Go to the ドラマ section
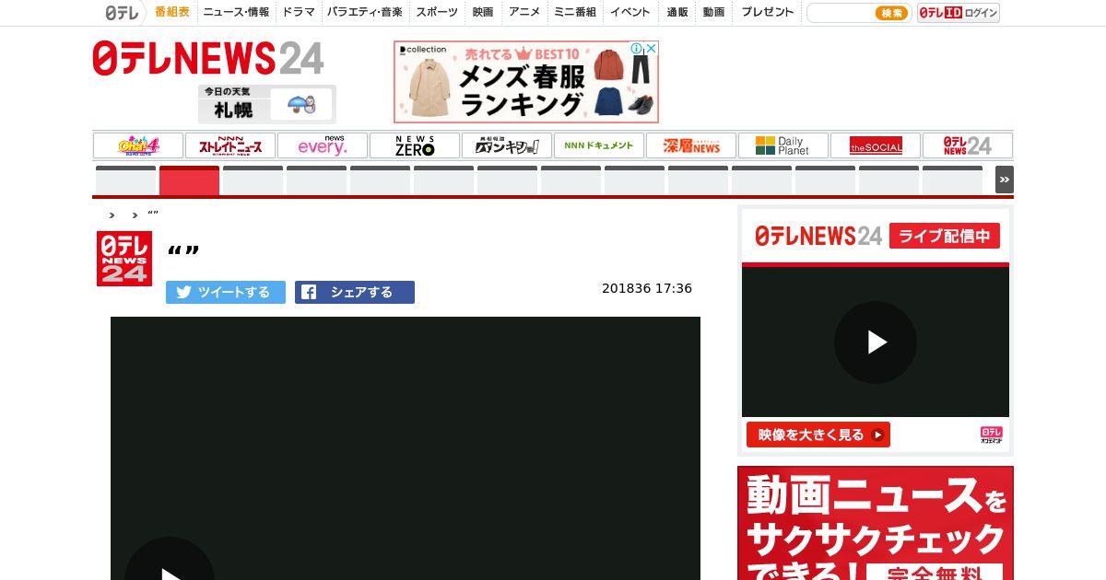 tap(299, 13)
